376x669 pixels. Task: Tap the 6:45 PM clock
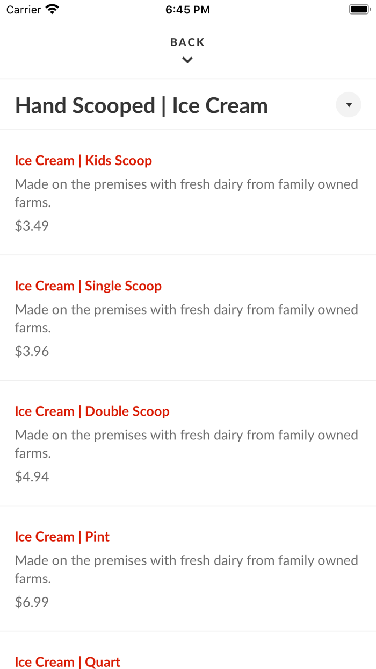[187, 10]
